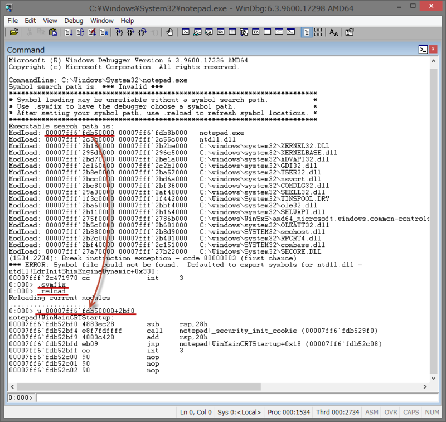The height and width of the screenshot is (422, 446).
Task: Click the Break execution icon
Action: pyautogui.click(x=104, y=32)
